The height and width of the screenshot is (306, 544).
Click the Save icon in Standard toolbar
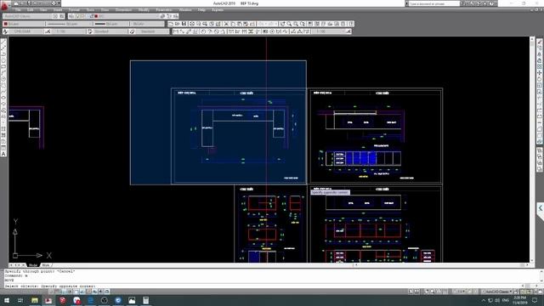click(x=184, y=24)
